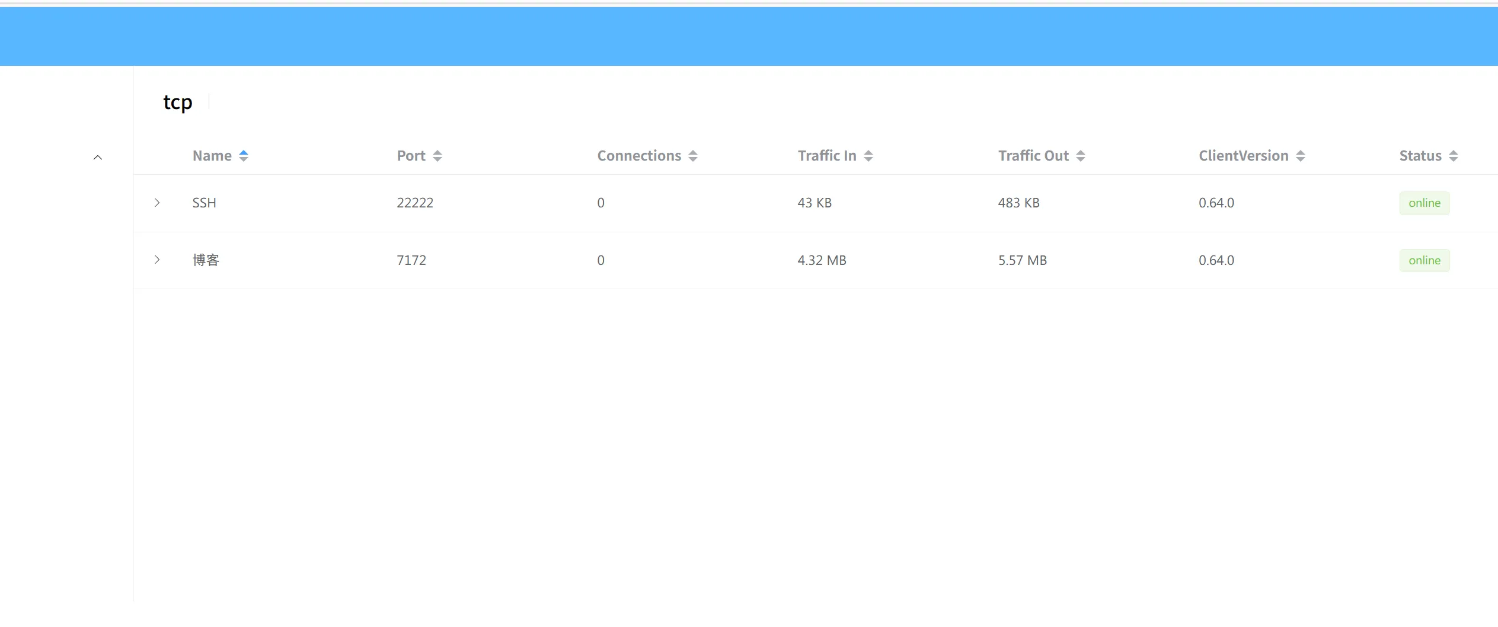Screen dimensions: 1498x627
Task: Click SSH row's 0.64.0 client version
Action: pyautogui.click(x=1216, y=203)
